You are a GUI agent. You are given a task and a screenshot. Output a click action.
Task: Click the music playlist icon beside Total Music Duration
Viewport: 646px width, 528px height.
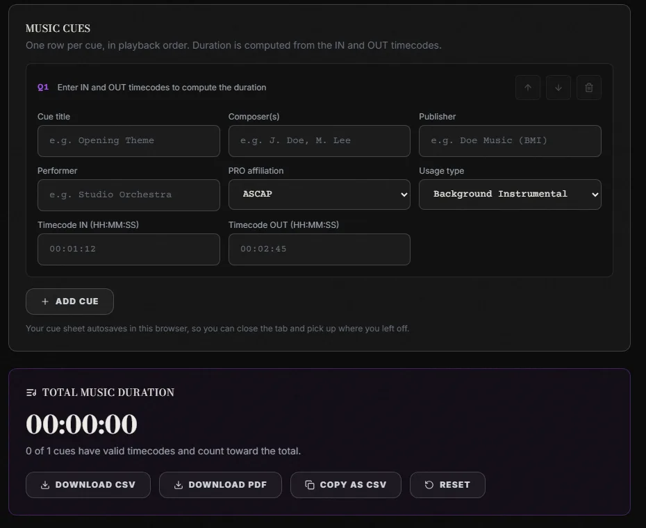coord(31,393)
